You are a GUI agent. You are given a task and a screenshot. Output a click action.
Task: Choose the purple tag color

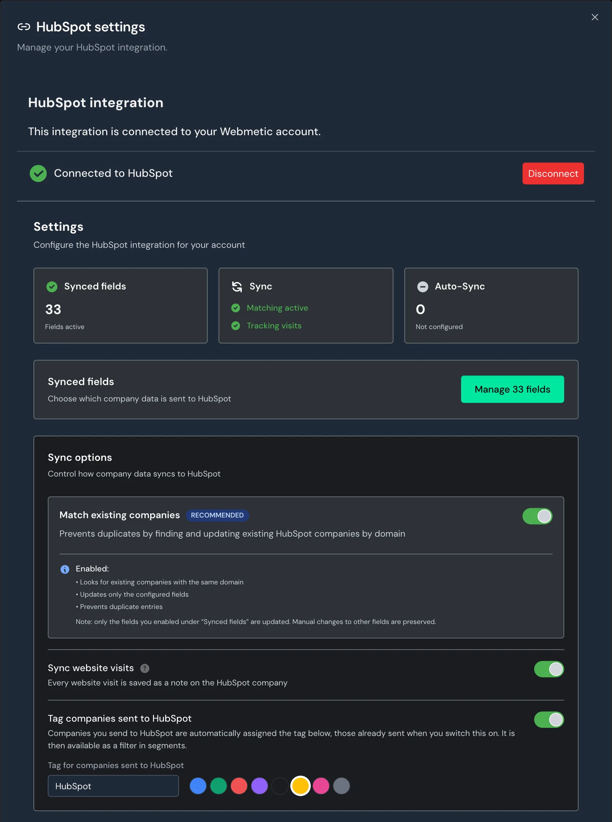pos(260,786)
